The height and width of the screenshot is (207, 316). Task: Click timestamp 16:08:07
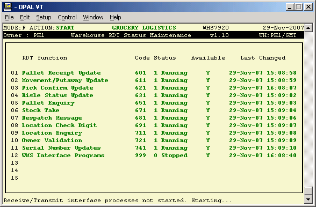(x=282, y=88)
